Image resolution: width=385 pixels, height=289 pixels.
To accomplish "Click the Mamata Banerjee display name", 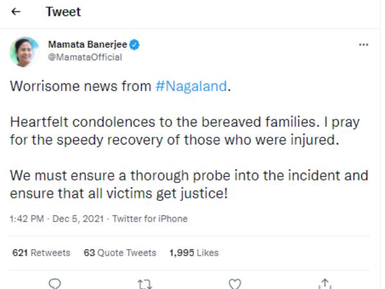I will (x=88, y=45).
